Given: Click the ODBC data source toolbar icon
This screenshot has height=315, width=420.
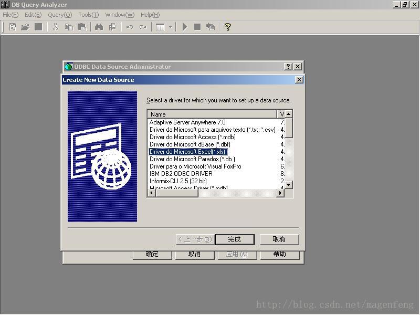Looking at the screenshot, I should coord(211,27).
